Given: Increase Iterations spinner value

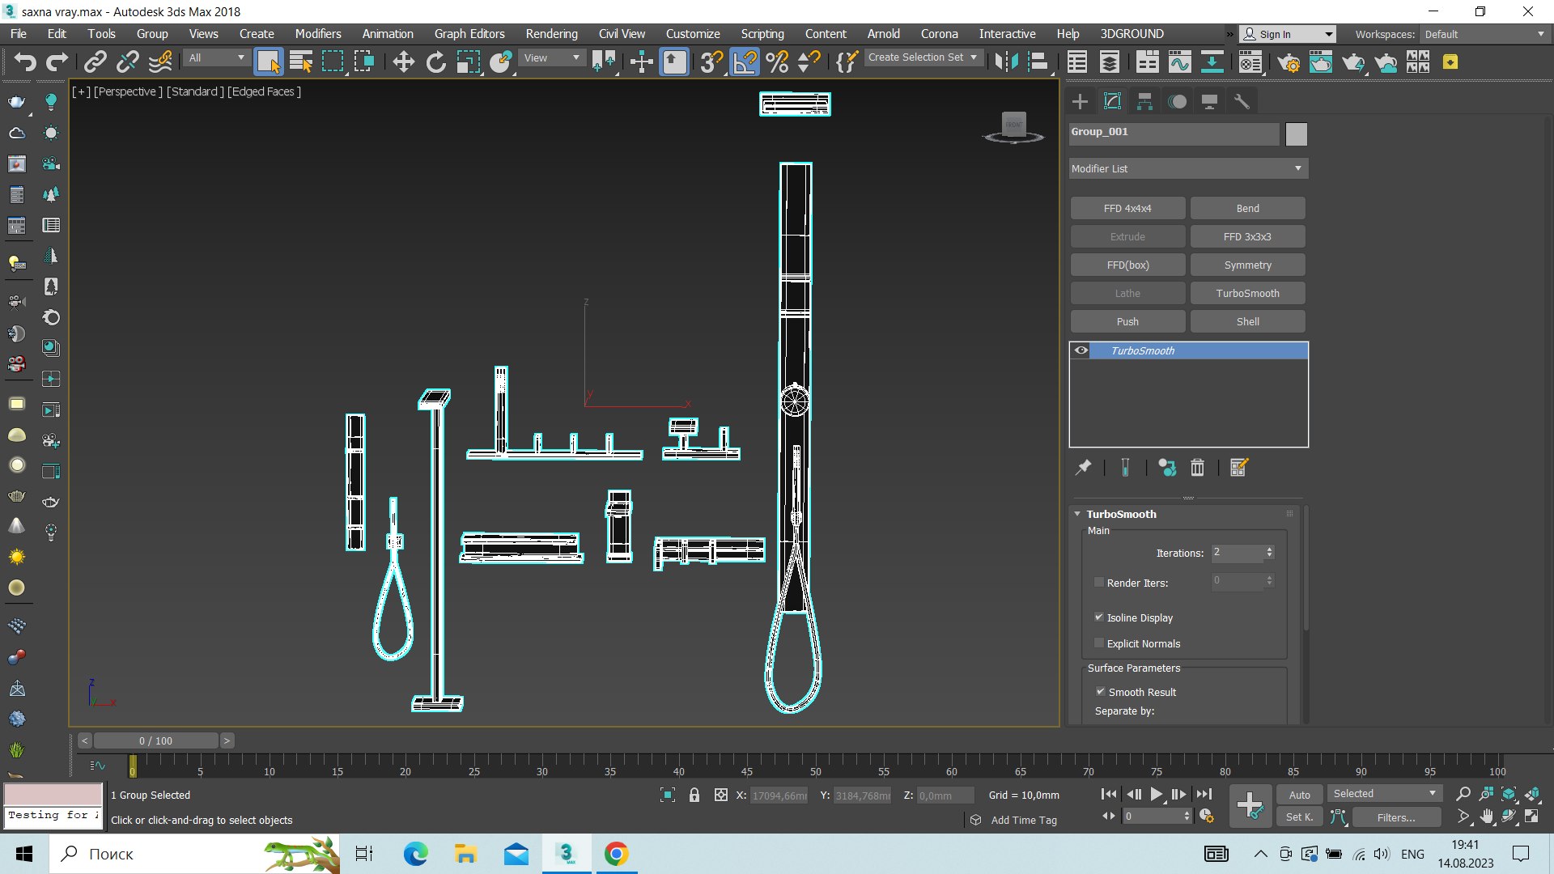Looking at the screenshot, I should coord(1269,549).
